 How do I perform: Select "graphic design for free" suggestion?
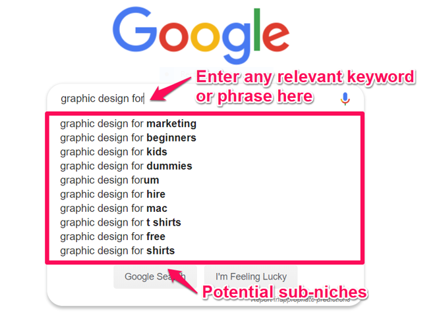point(113,237)
